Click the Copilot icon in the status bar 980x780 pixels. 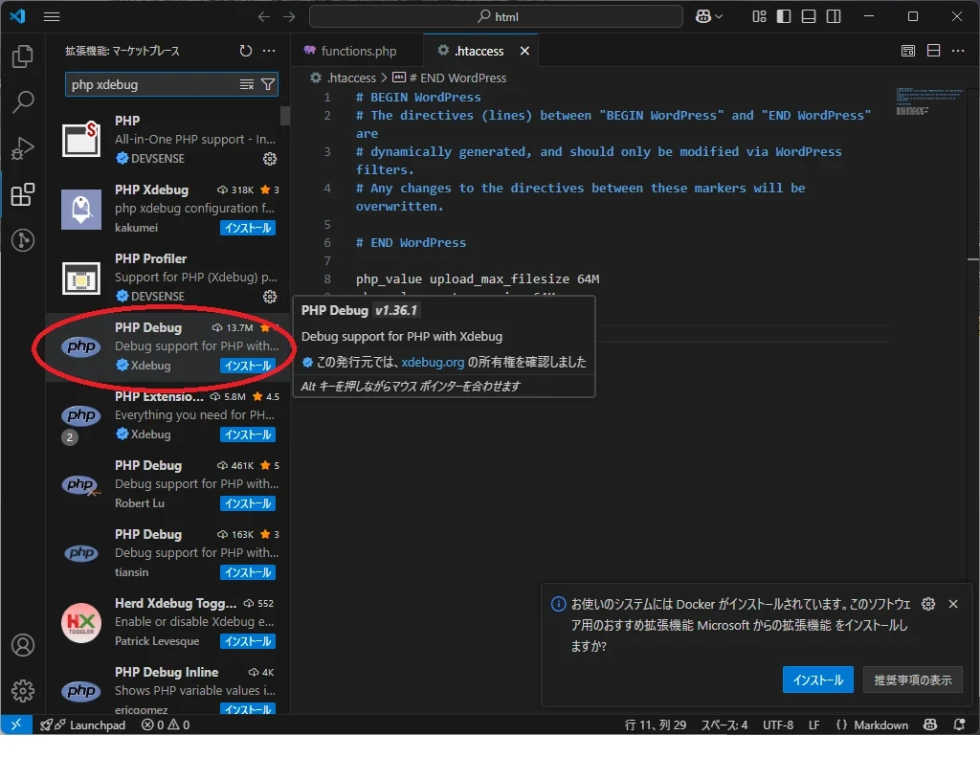click(x=929, y=724)
